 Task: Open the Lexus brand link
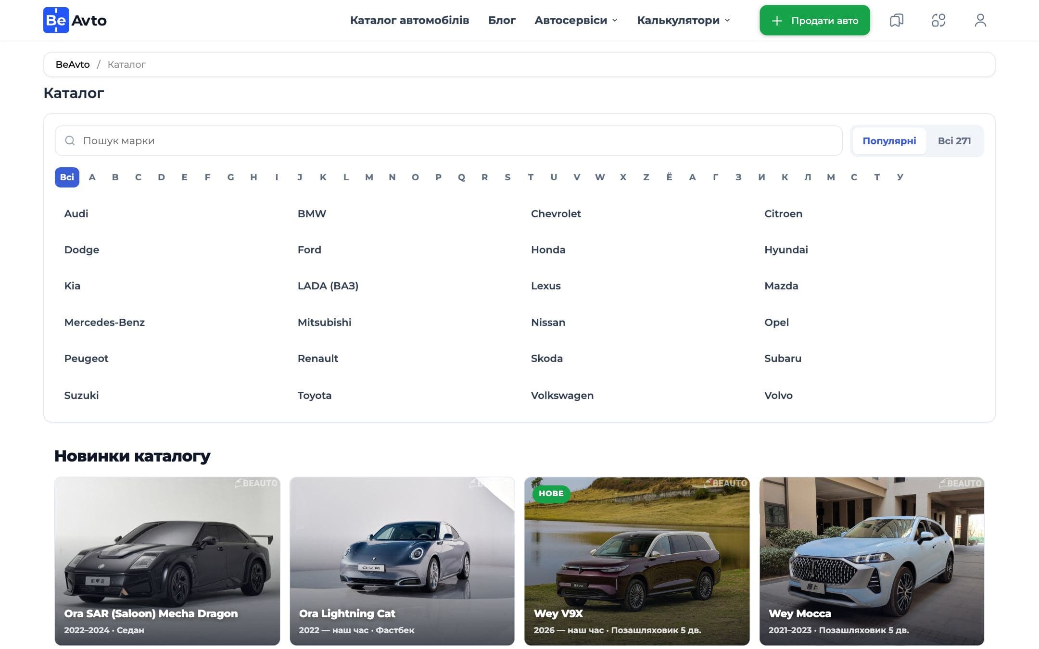[545, 286]
